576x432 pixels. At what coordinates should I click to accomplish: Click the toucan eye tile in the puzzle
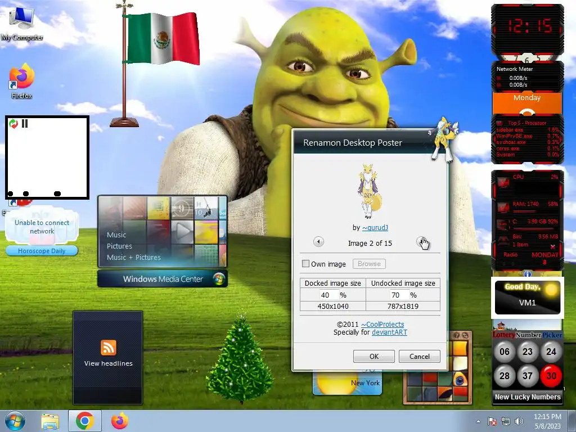coord(460,380)
